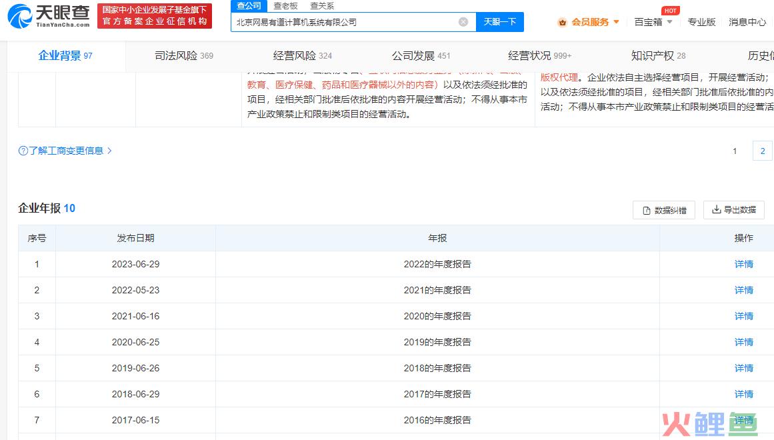
Task: Expand the 百宝箱 dropdown arrow
Action: (x=670, y=22)
